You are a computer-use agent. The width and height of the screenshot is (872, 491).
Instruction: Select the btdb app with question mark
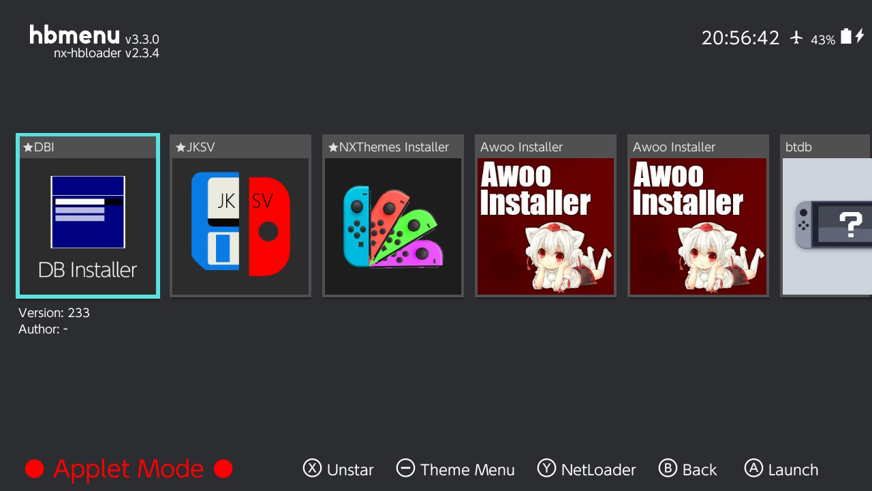(x=826, y=216)
